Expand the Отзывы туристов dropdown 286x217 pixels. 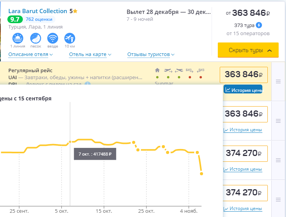[x=151, y=54]
